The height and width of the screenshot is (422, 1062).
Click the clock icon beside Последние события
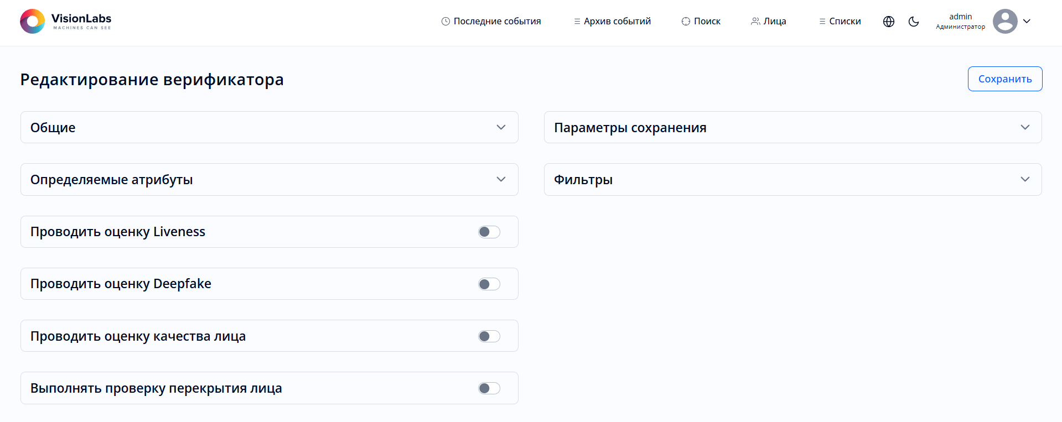[x=445, y=22]
